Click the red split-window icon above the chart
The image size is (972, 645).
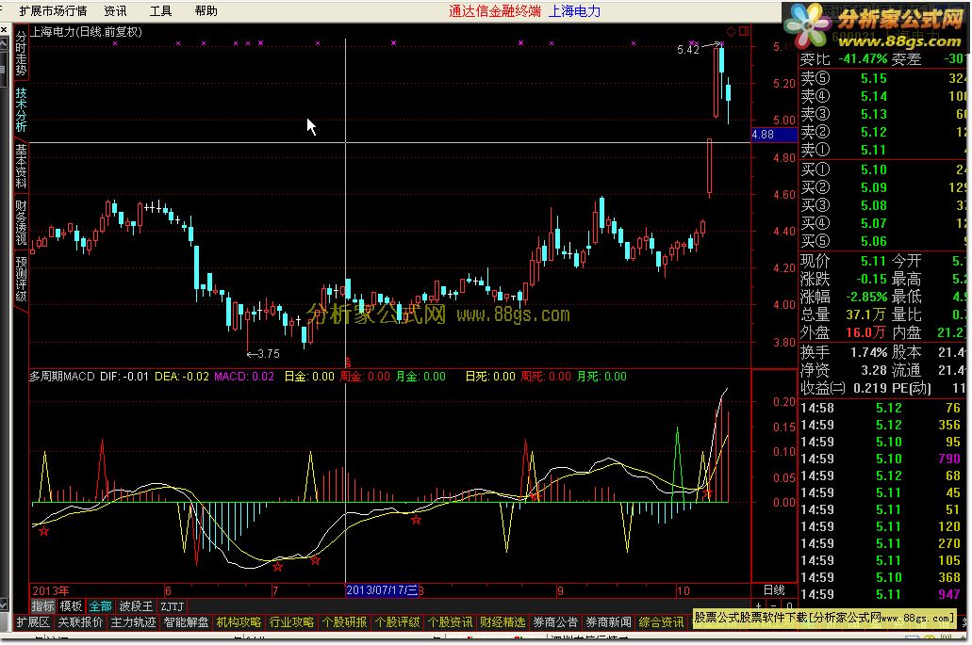pyautogui.click(x=744, y=31)
